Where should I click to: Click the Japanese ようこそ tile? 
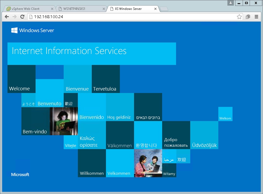(x=29, y=100)
